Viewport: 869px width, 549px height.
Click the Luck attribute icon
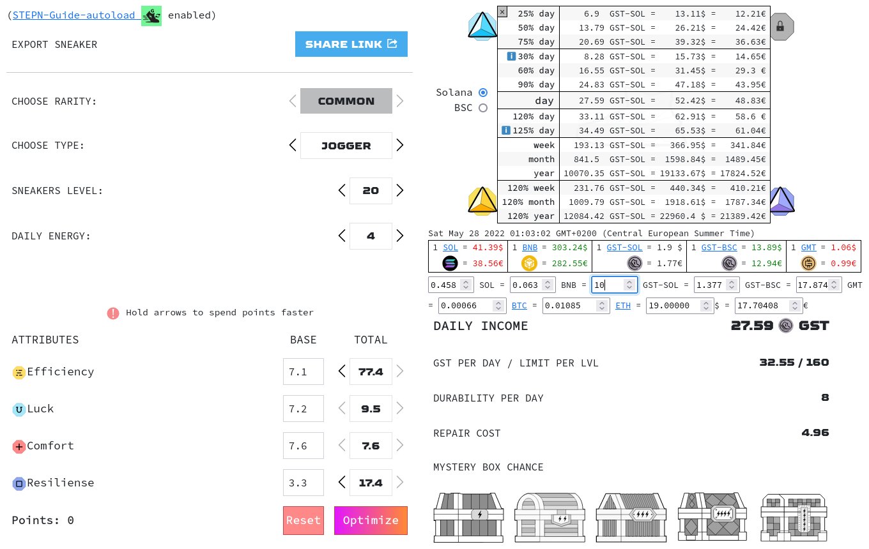point(19,408)
